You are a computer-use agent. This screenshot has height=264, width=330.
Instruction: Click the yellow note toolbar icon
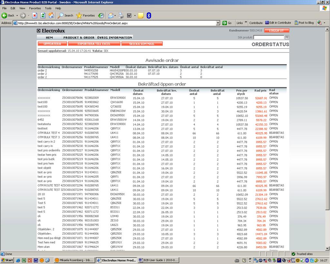(141, 15)
